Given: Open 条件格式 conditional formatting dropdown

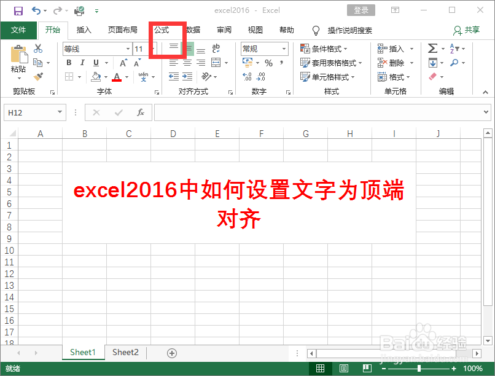Looking at the screenshot, I should point(324,49).
